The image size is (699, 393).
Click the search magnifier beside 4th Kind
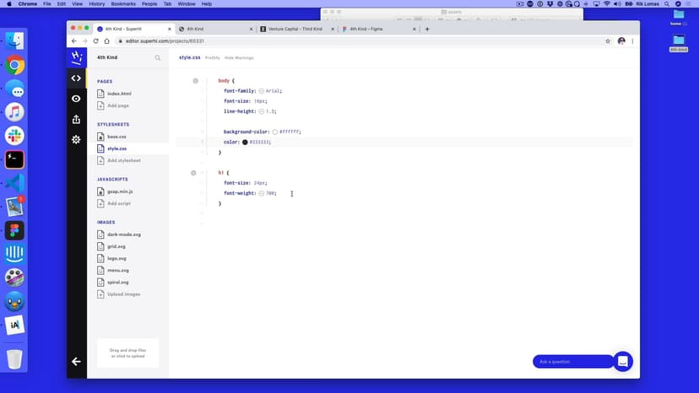click(157, 58)
